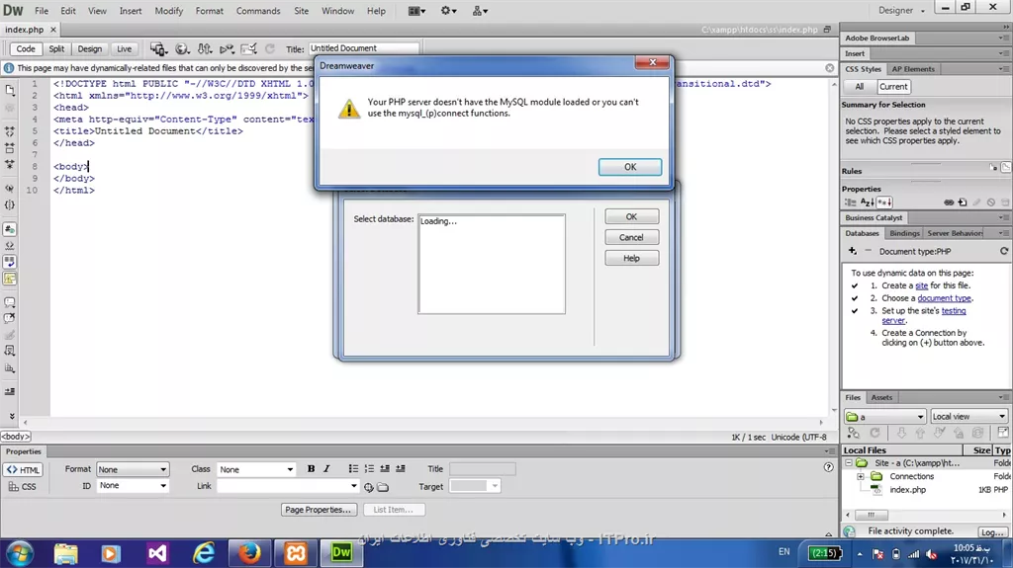Image resolution: width=1013 pixels, height=568 pixels.
Task: Select index.php in Local Files
Action: point(907,490)
